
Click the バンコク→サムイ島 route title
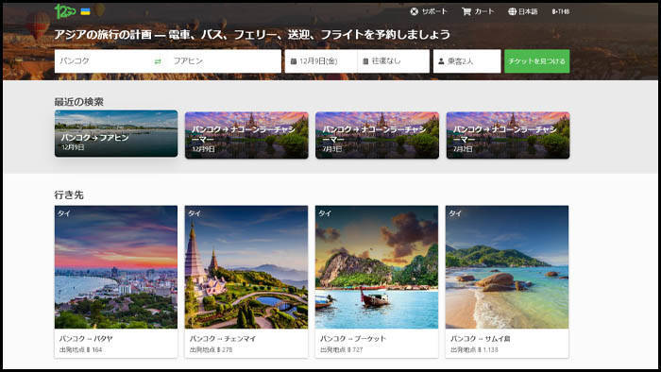pyautogui.click(x=480, y=338)
